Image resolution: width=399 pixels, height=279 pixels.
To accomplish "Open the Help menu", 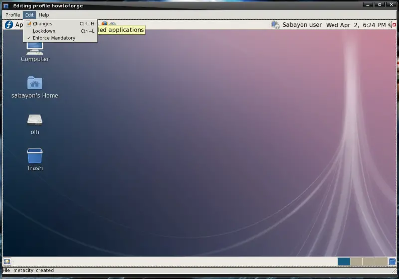I will [44, 15].
